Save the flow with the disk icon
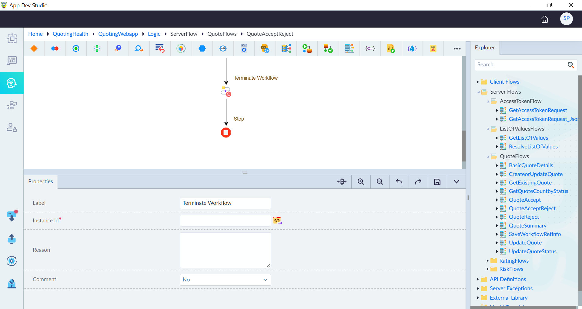 coord(437,182)
